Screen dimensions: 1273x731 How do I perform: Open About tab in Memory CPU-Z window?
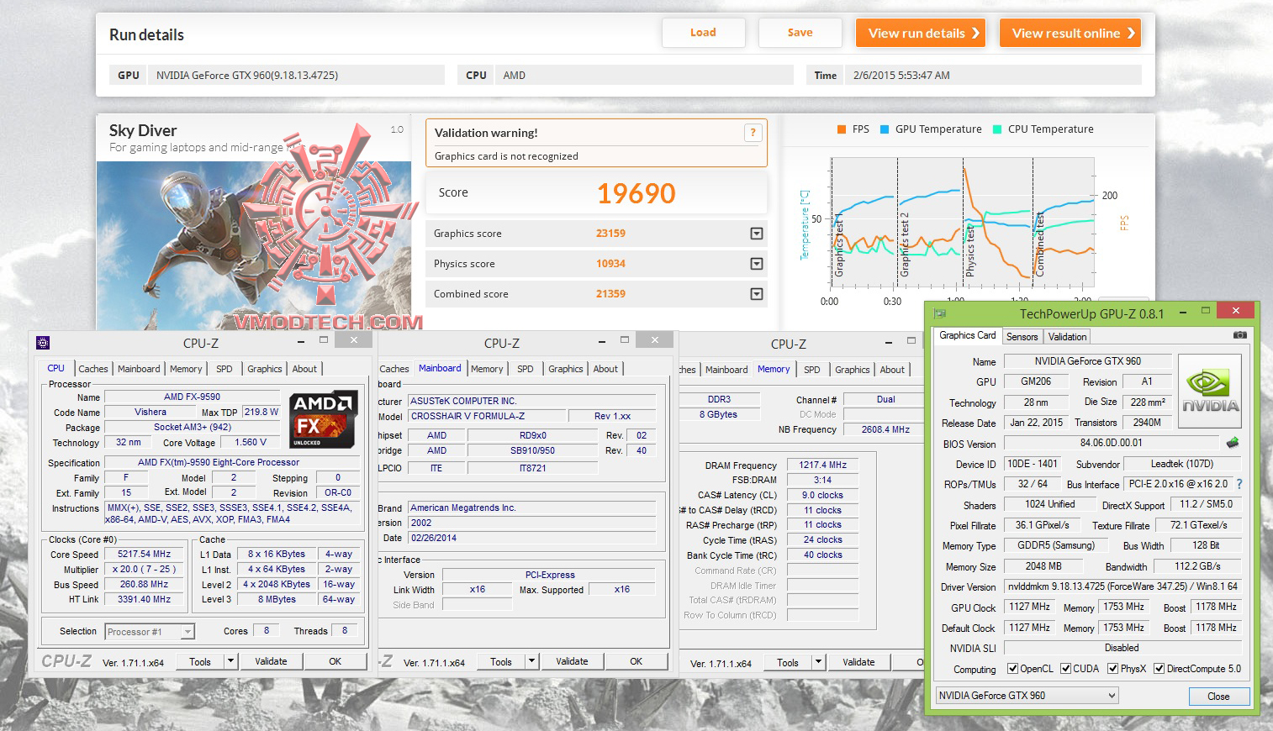pos(892,370)
